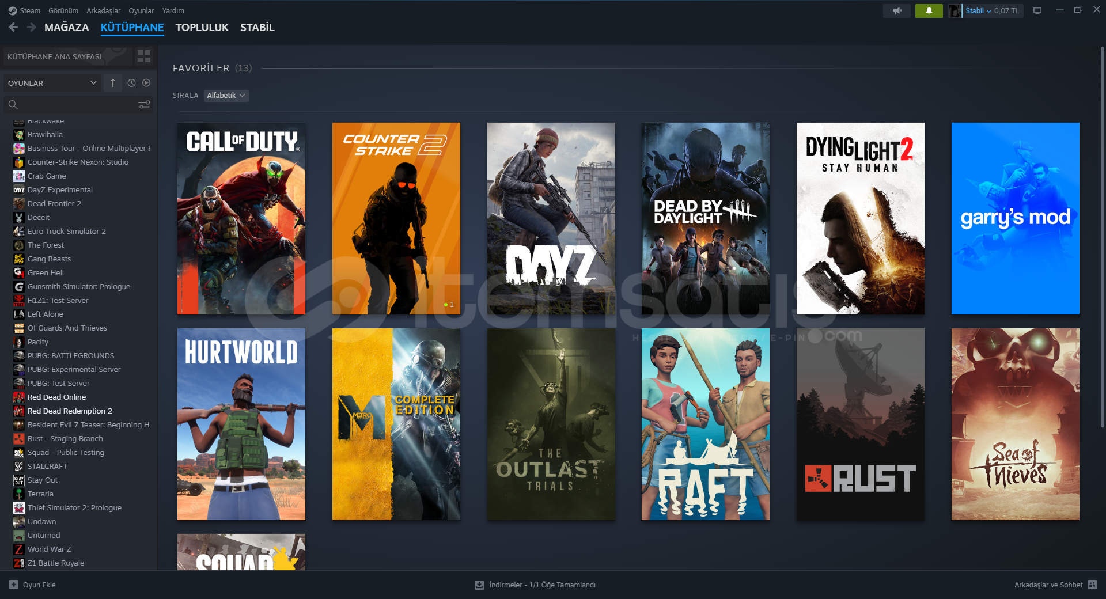Click the Oyun Ekle plus icon
The height and width of the screenshot is (599, 1106).
(x=14, y=585)
